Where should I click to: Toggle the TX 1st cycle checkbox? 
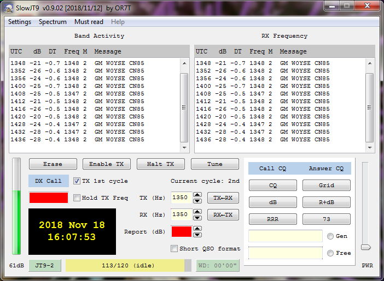point(77,181)
